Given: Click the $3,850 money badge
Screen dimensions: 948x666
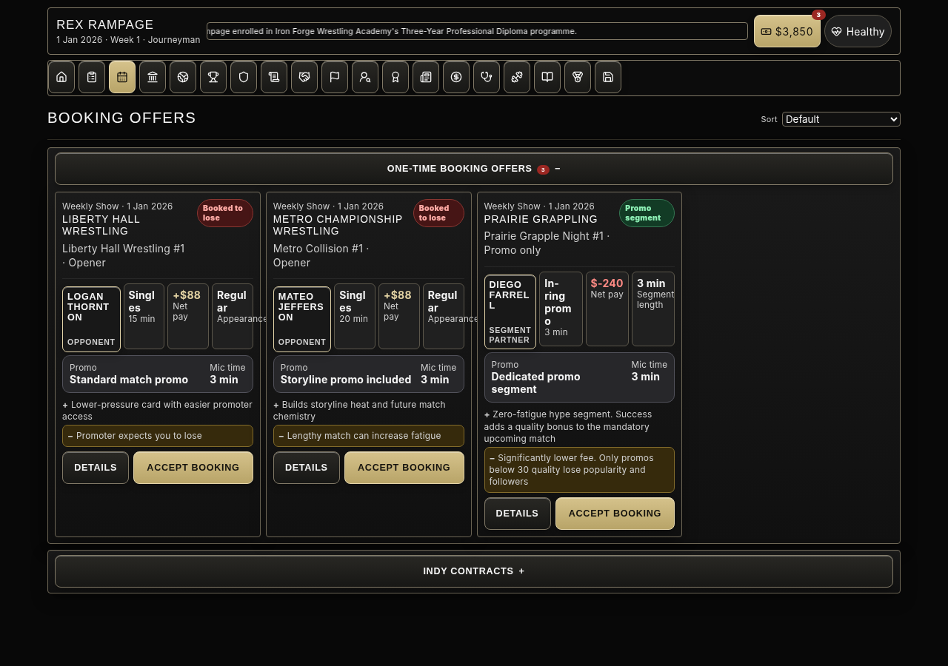Looking at the screenshot, I should pyautogui.click(x=787, y=31).
